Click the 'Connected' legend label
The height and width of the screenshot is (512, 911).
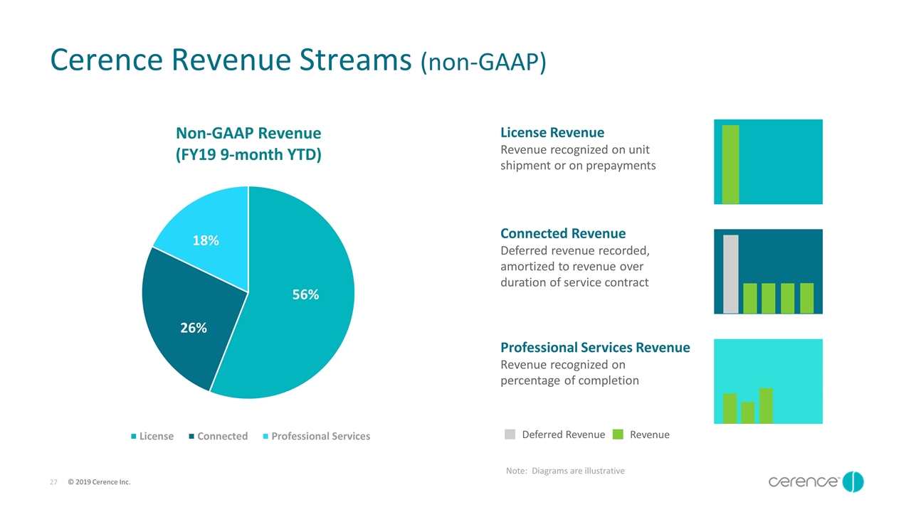tap(223, 436)
